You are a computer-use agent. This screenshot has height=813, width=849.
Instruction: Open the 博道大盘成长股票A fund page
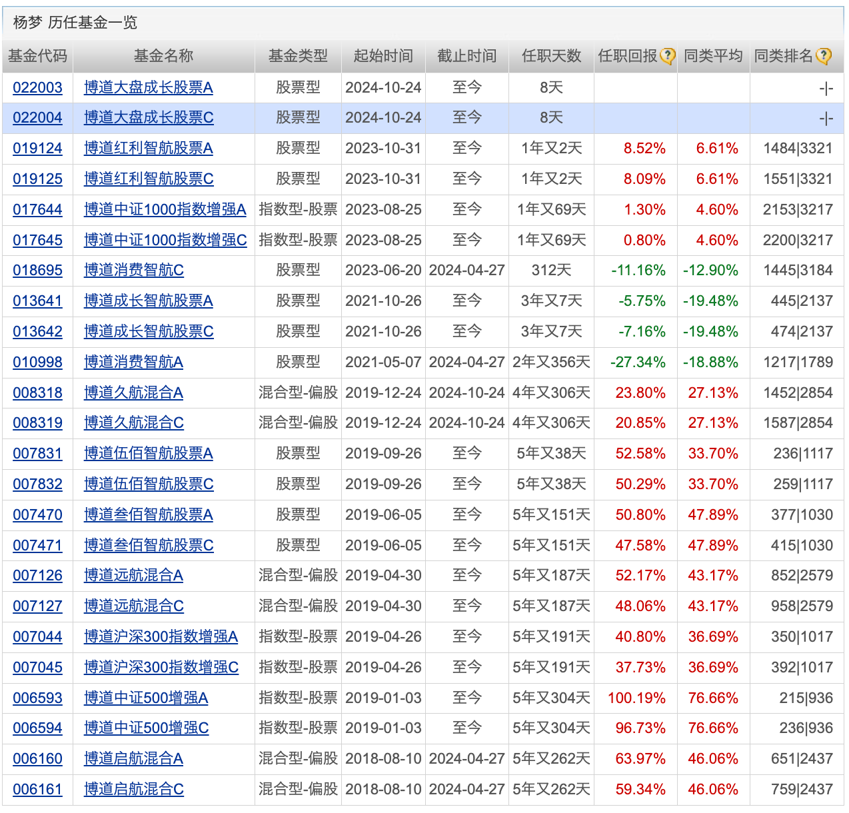pyautogui.click(x=149, y=87)
